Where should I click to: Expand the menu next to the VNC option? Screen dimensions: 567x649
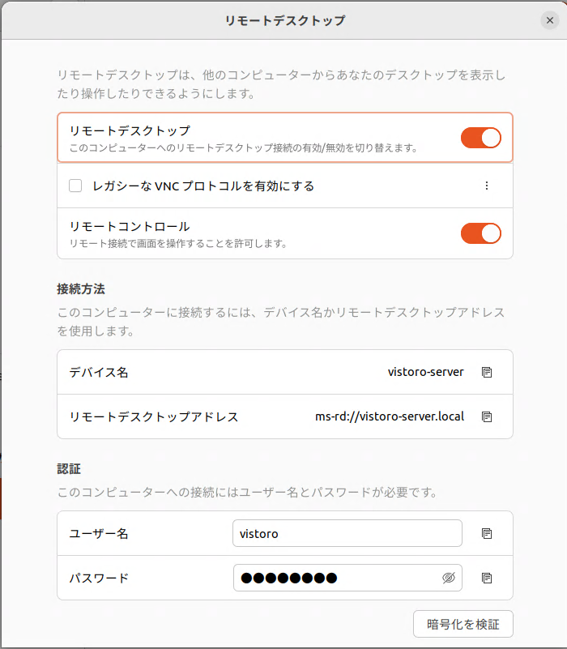pyautogui.click(x=487, y=186)
